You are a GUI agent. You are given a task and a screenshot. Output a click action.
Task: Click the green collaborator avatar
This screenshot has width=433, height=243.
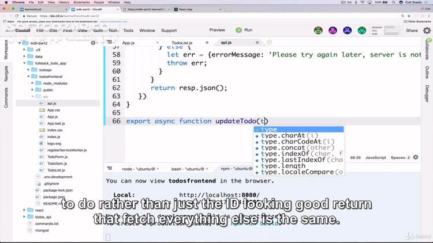click(361, 31)
